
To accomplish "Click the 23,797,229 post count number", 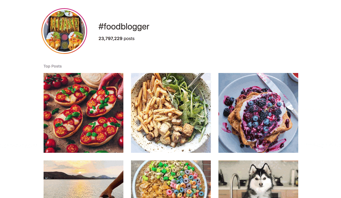I will click(x=110, y=39).
